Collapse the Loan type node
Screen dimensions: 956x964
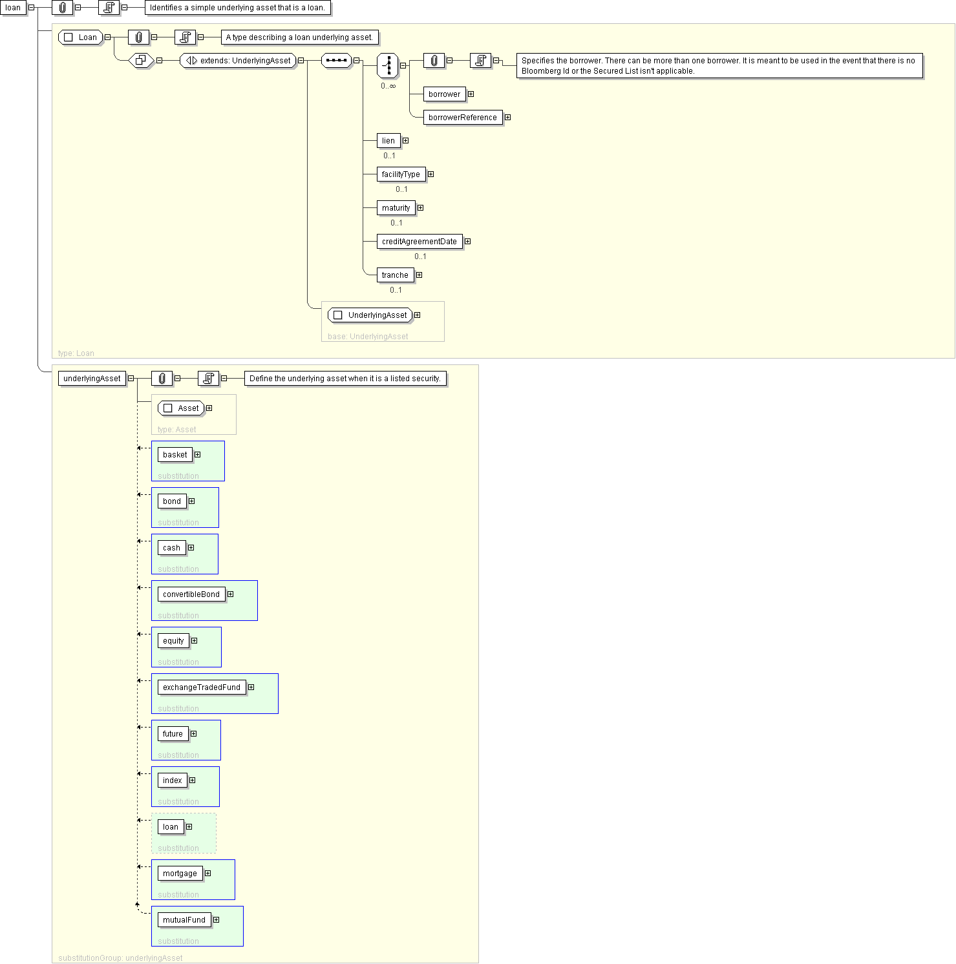(x=107, y=37)
